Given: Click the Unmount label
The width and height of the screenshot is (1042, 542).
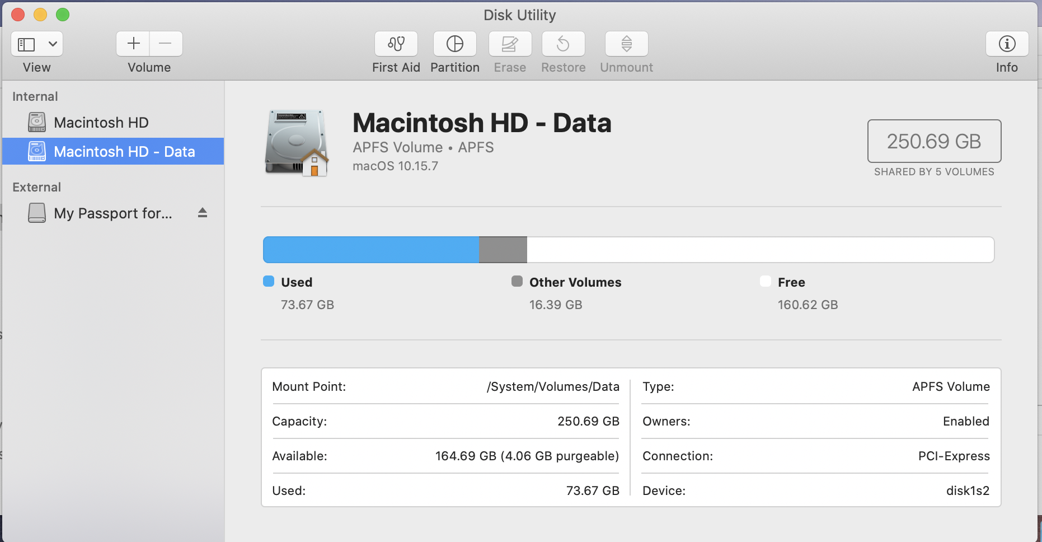Looking at the screenshot, I should [627, 67].
